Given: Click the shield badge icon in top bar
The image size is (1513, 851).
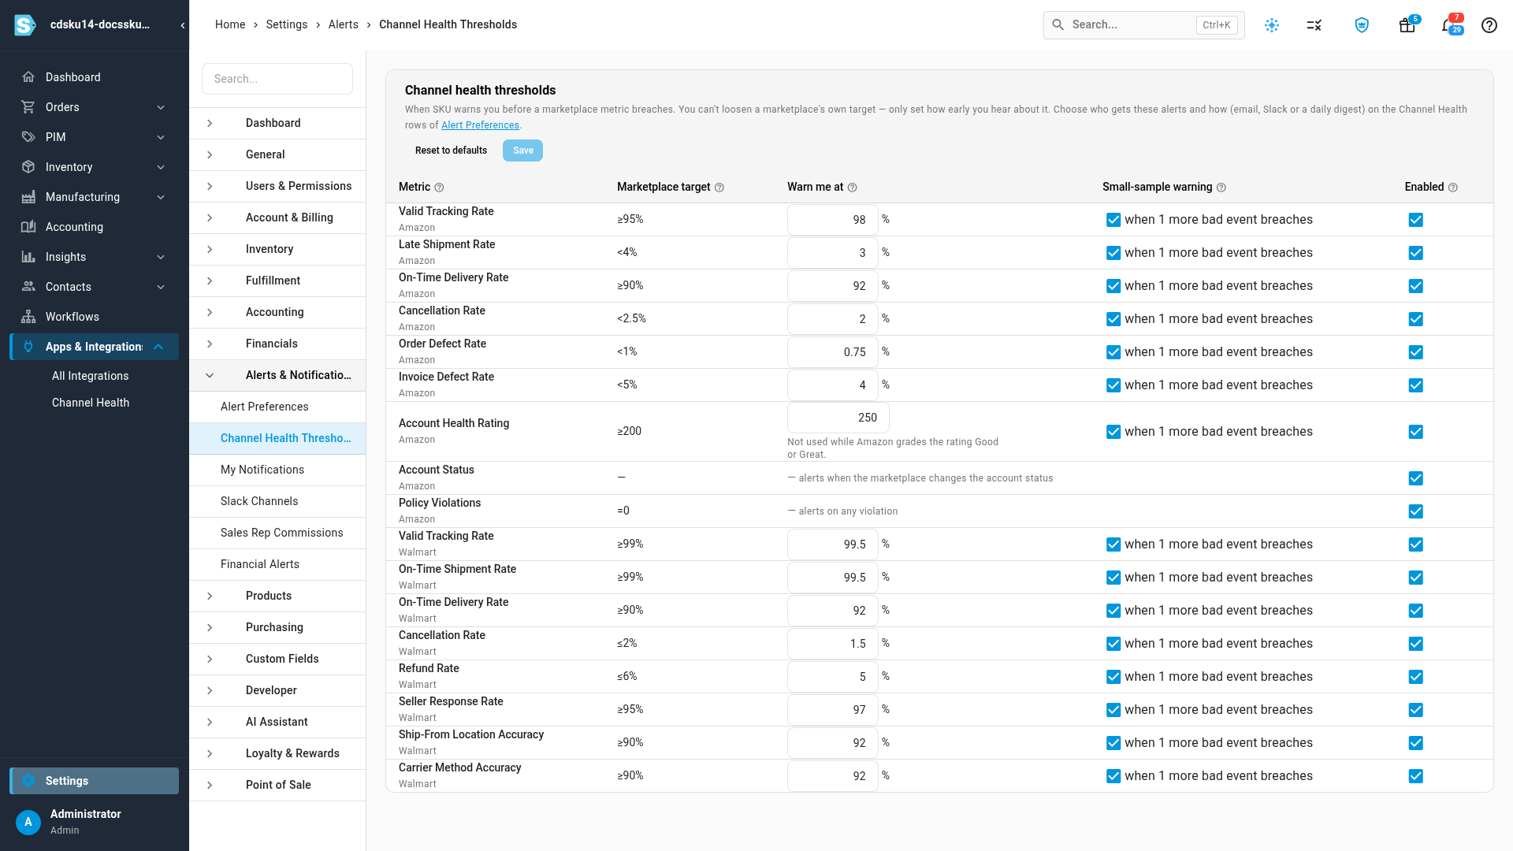Looking at the screenshot, I should tap(1362, 25).
